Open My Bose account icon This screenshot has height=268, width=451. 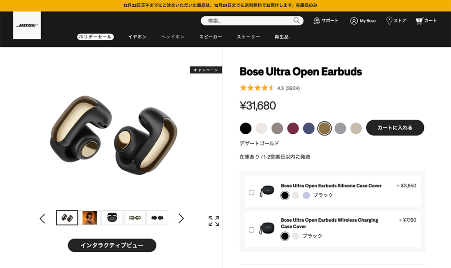(354, 21)
